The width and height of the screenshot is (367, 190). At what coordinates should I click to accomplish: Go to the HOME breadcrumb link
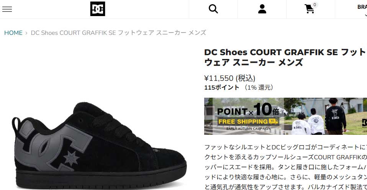[13, 33]
